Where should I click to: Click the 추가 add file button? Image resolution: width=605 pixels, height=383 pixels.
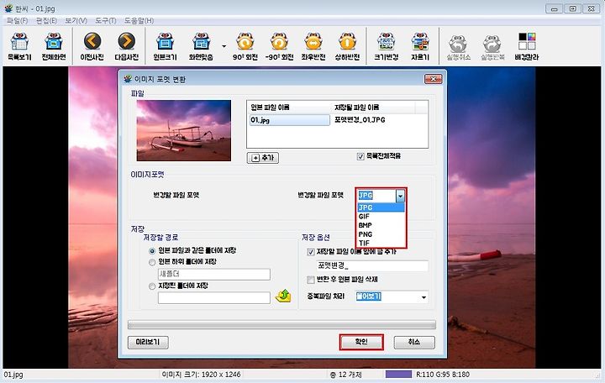(263, 158)
